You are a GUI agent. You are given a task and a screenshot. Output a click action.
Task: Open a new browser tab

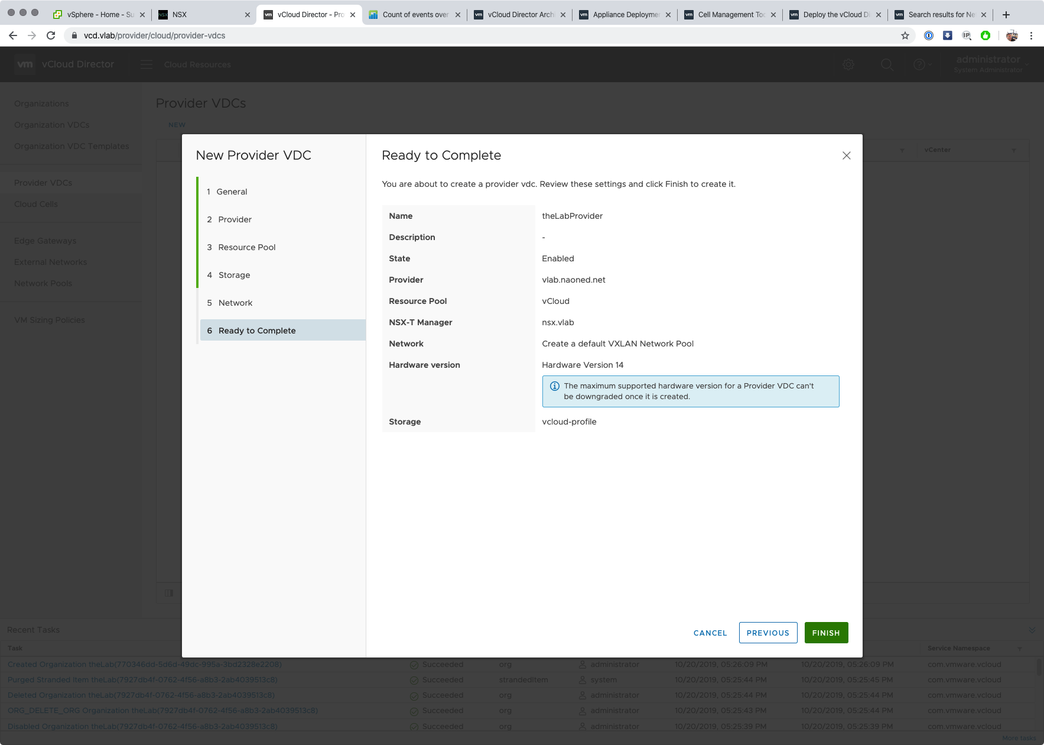(x=1006, y=15)
